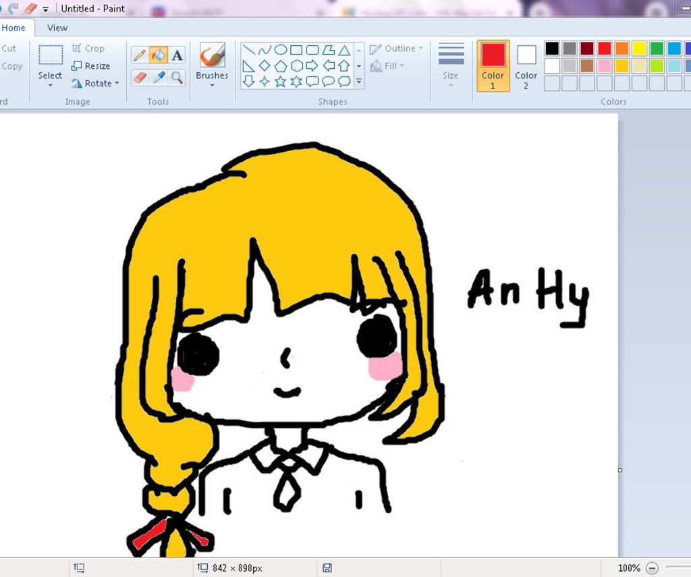Select the Magnifier tool

pos(177,78)
